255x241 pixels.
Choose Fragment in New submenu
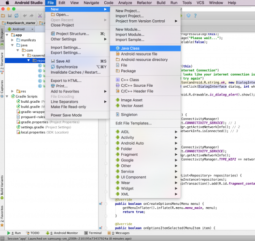(x=145, y=155)
